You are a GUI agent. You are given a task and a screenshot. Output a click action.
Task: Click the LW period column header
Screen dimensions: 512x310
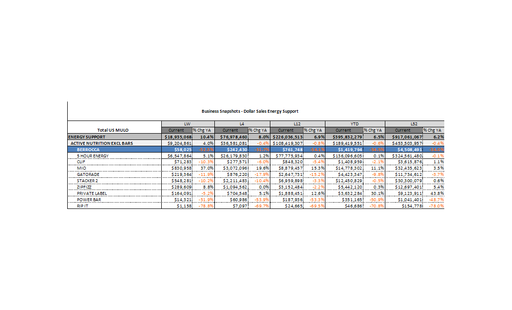tap(187, 124)
